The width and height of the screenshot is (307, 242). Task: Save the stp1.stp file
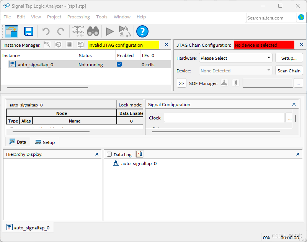pos(29,31)
